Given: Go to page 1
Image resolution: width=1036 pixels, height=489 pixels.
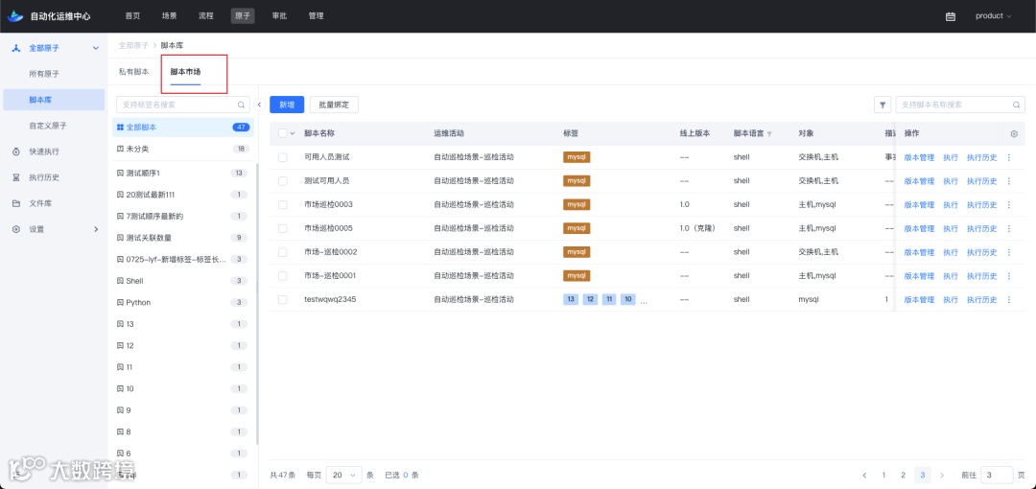Looking at the screenshot, I should pyautogui.click(x=883, y=476).
